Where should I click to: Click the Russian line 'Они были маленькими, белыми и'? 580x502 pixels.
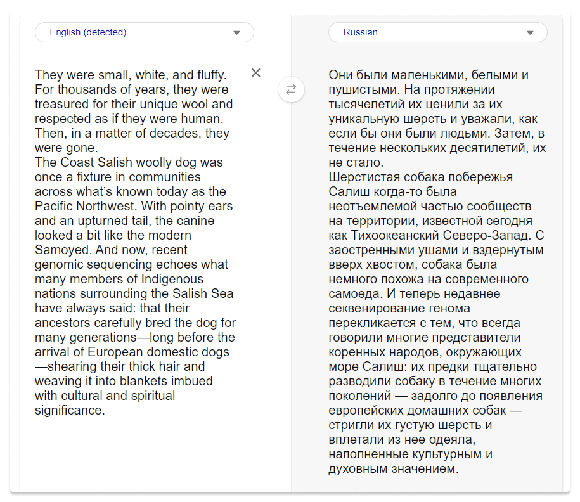tap(429, 75)
